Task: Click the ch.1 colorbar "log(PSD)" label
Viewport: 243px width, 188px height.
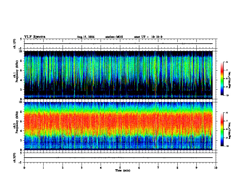Action: 230,80
